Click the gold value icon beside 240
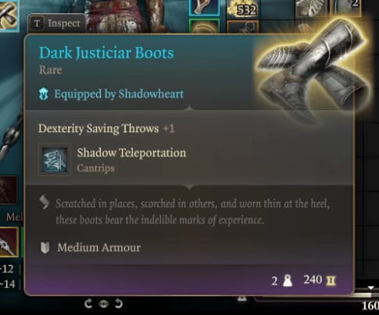 click(x=331, y=281)
